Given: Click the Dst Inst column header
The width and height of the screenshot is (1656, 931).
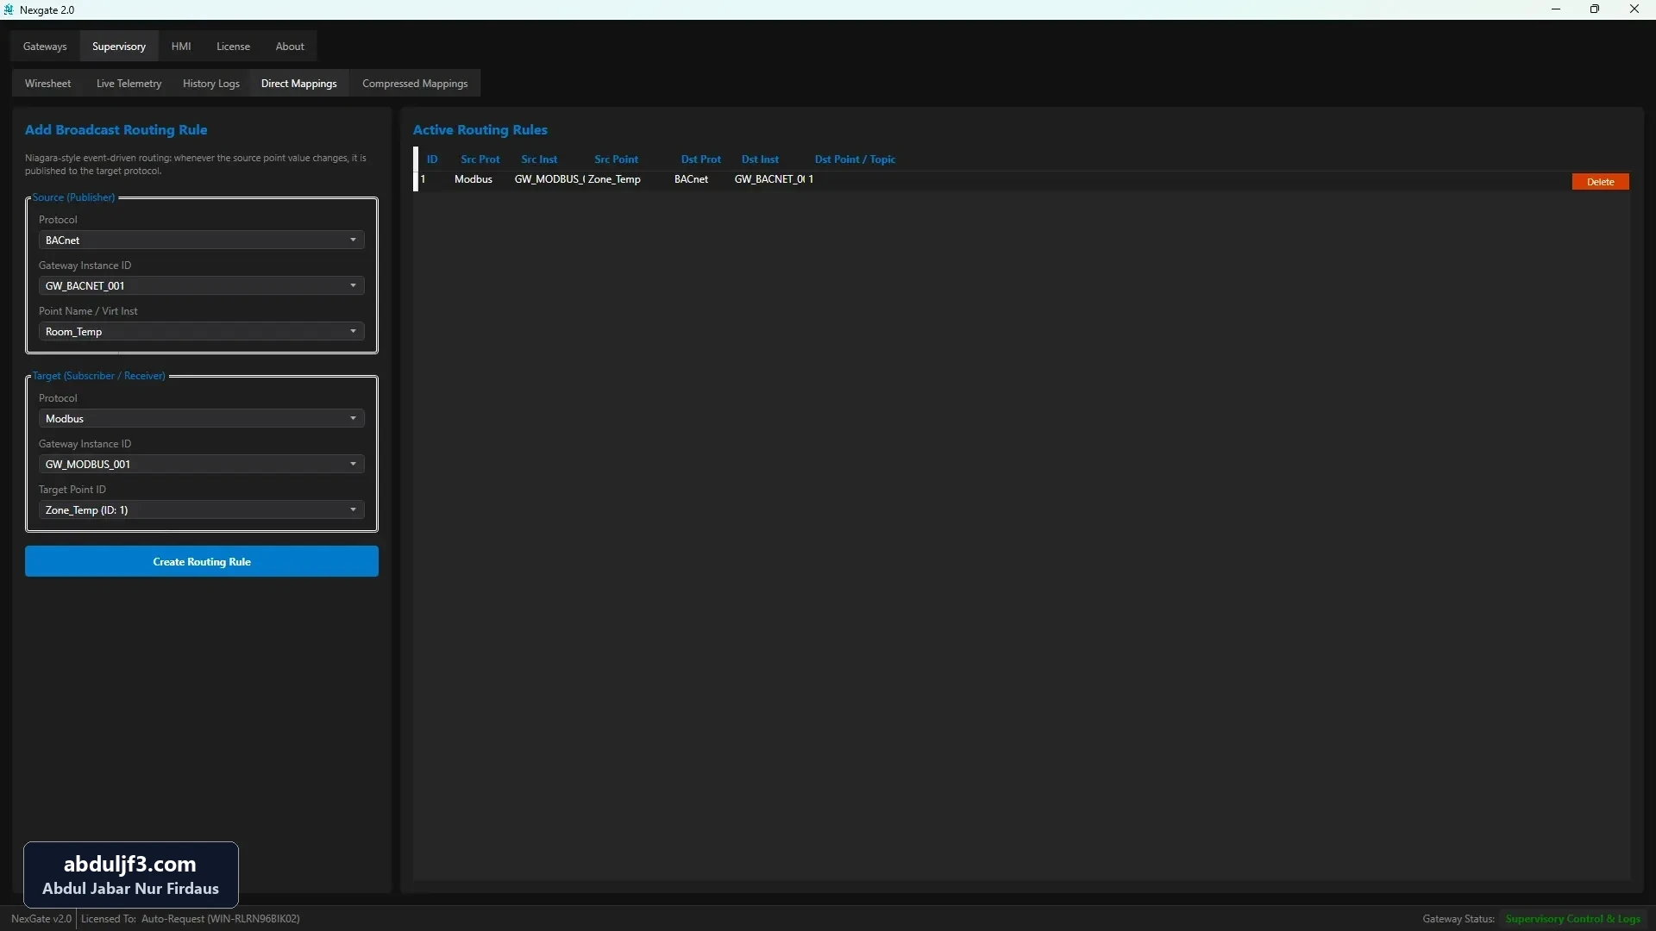Looking at the screenshot, I should point(760,159).
